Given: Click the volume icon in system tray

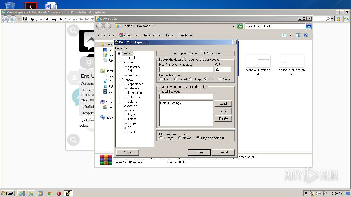Looking at the screenshot, I should pyautogui.click(x=319, y=193).
